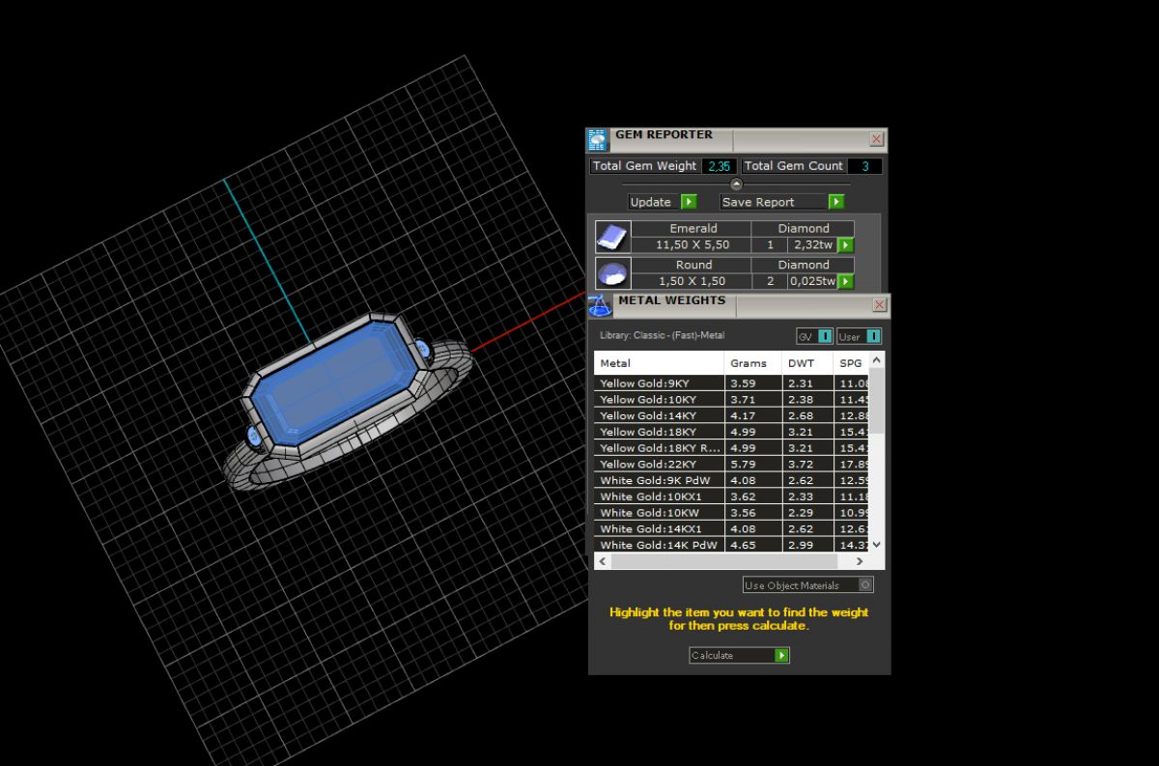This screenshot has height=766, width=1159.
Task: Click the Round gem thumbnail
Action: click(612, 273)
